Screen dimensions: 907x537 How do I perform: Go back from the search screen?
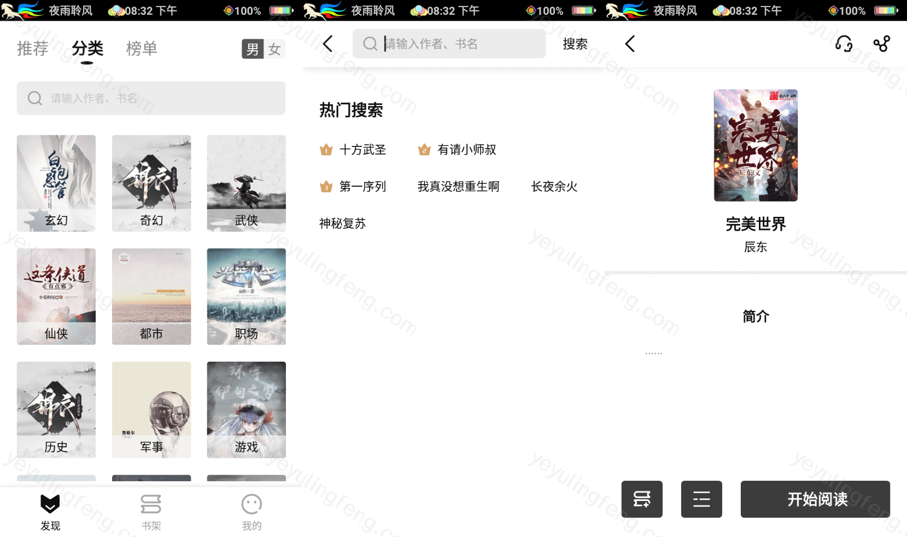pyautogui.click(x=328, y=44)
